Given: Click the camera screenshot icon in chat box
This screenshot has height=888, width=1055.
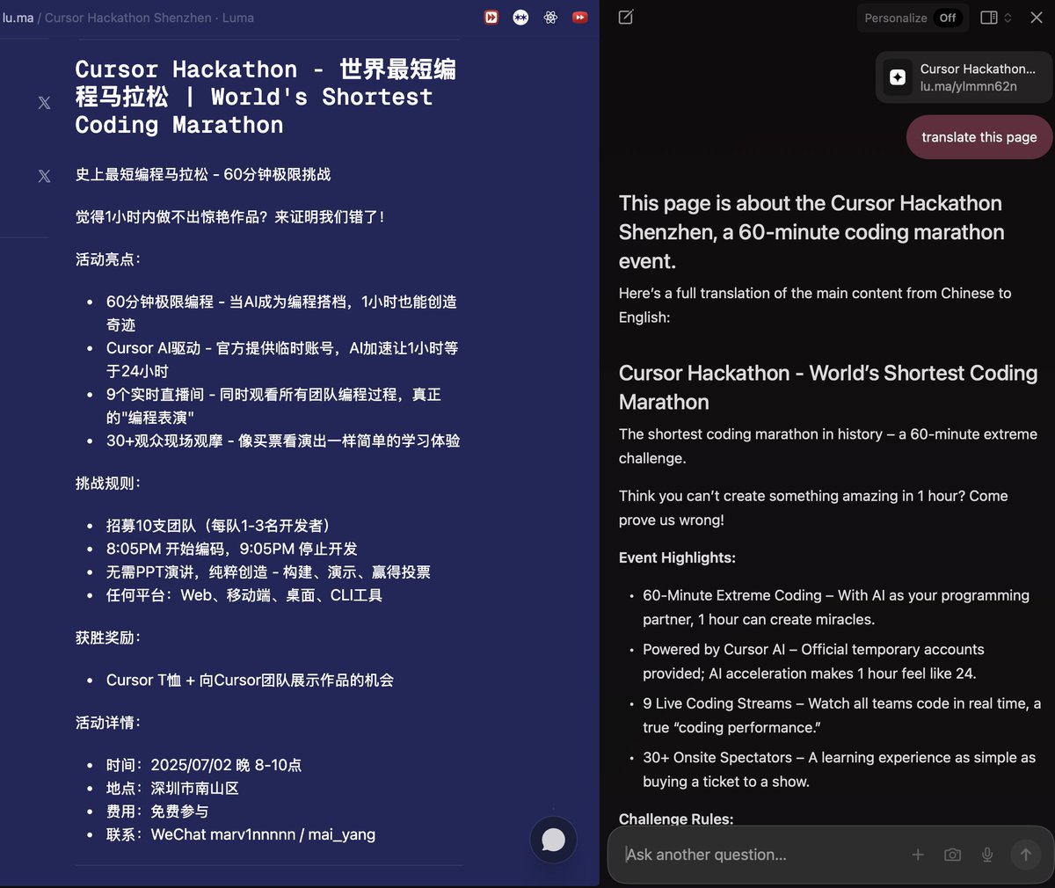Looking at the screenshot, I should click(952, 855).
